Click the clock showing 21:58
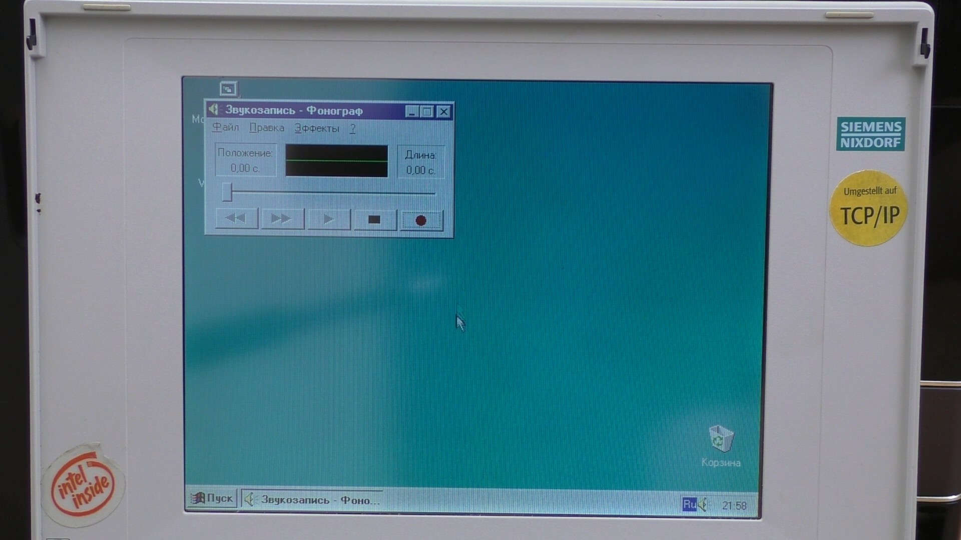961x540 pixels. (x=734, y=505)
